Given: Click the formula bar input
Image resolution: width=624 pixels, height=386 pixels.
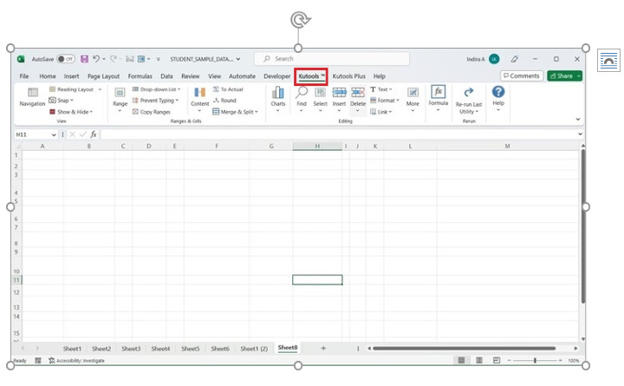Looking at the screenshot, I should (338, 134).
